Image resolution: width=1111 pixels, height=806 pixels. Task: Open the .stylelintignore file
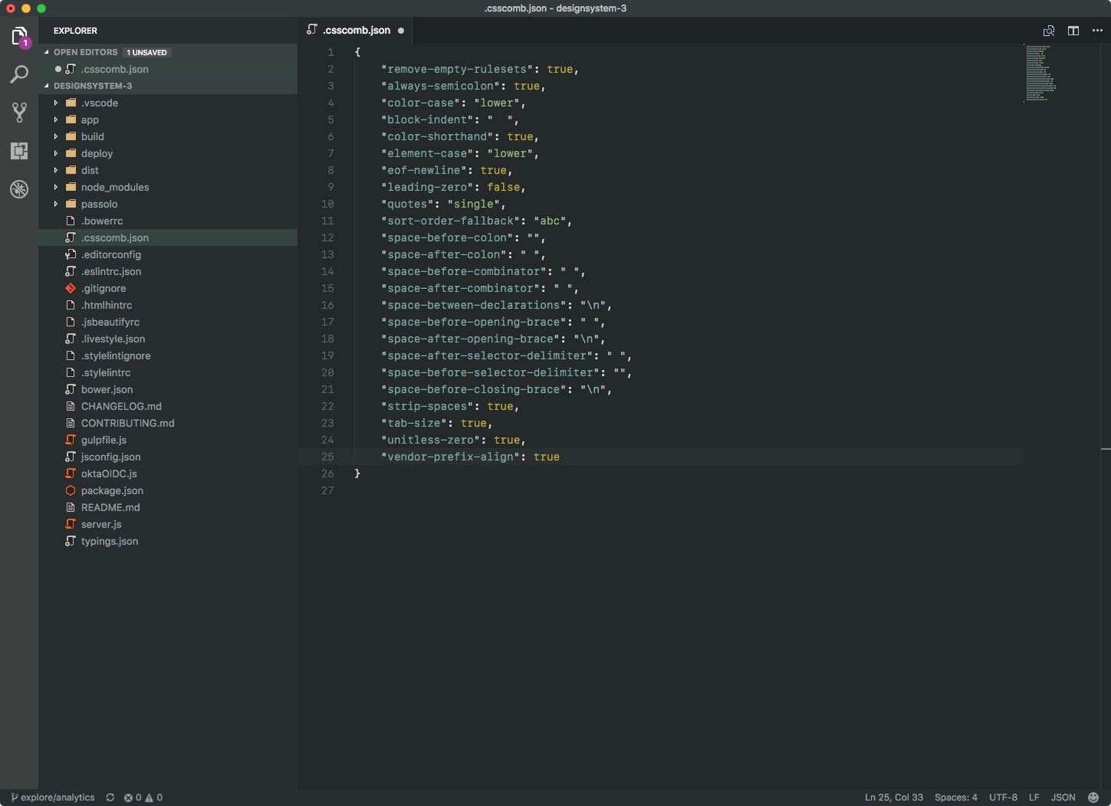coord(168,355)
